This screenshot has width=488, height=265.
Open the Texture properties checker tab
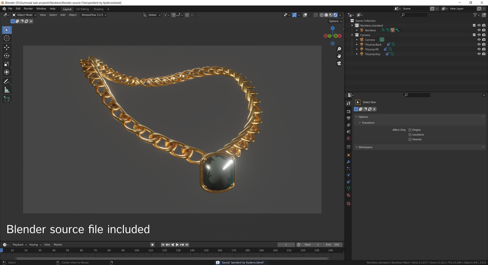pos(349,203)
